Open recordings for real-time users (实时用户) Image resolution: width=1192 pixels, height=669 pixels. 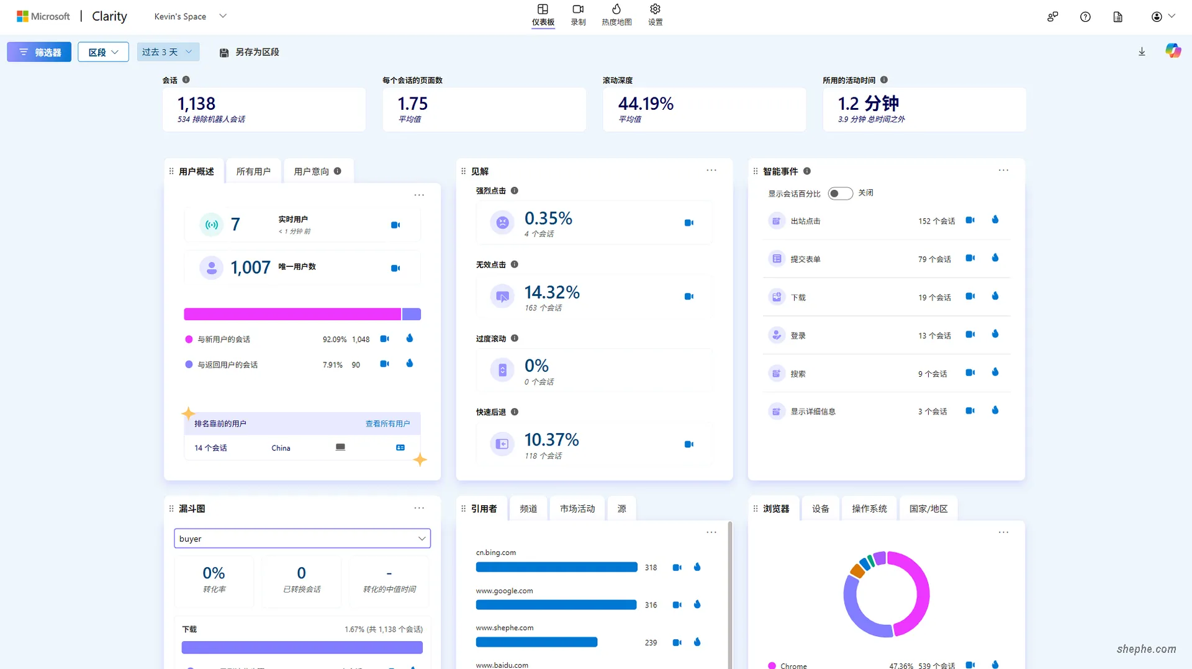pos(395,225)
